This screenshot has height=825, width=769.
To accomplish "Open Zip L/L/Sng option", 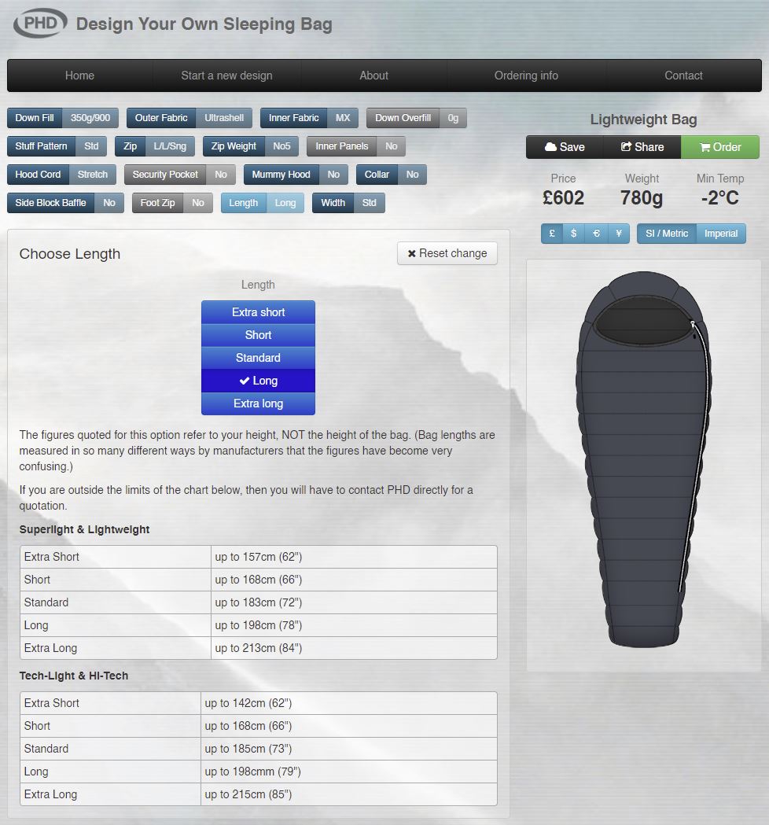I will coord(155,146).
